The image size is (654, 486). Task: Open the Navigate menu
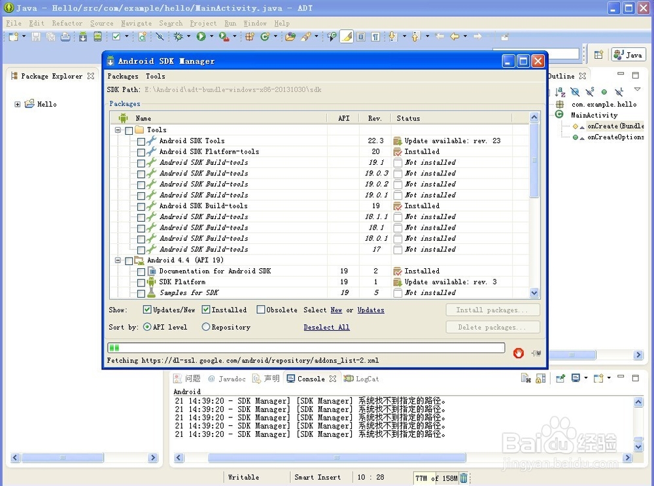(x=137, y=24)
